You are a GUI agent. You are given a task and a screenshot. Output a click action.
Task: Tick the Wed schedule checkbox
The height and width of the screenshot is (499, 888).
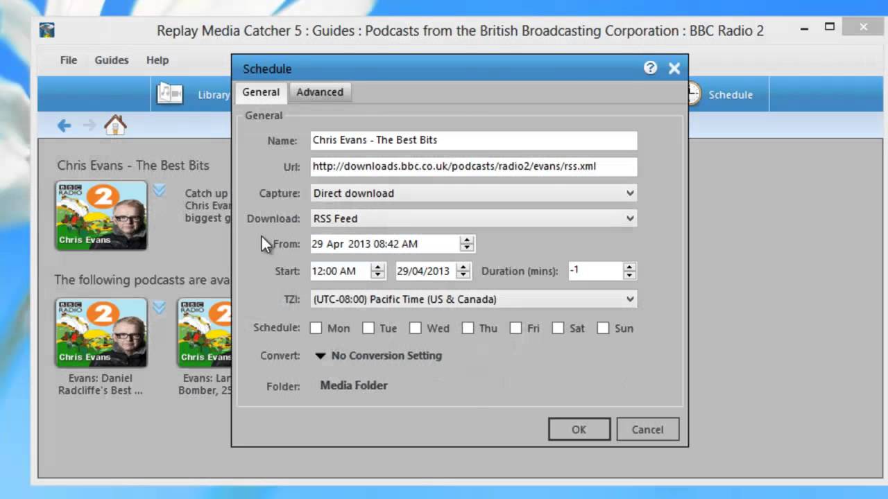click(416, 328)
